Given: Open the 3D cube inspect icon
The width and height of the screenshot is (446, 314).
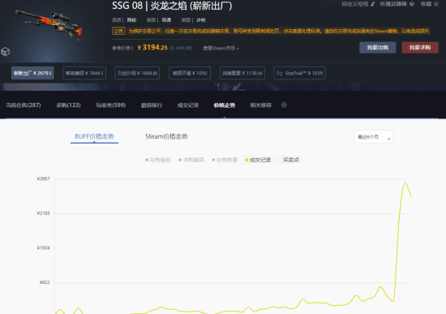Looking at the screenshot, I should click(6, 52).
